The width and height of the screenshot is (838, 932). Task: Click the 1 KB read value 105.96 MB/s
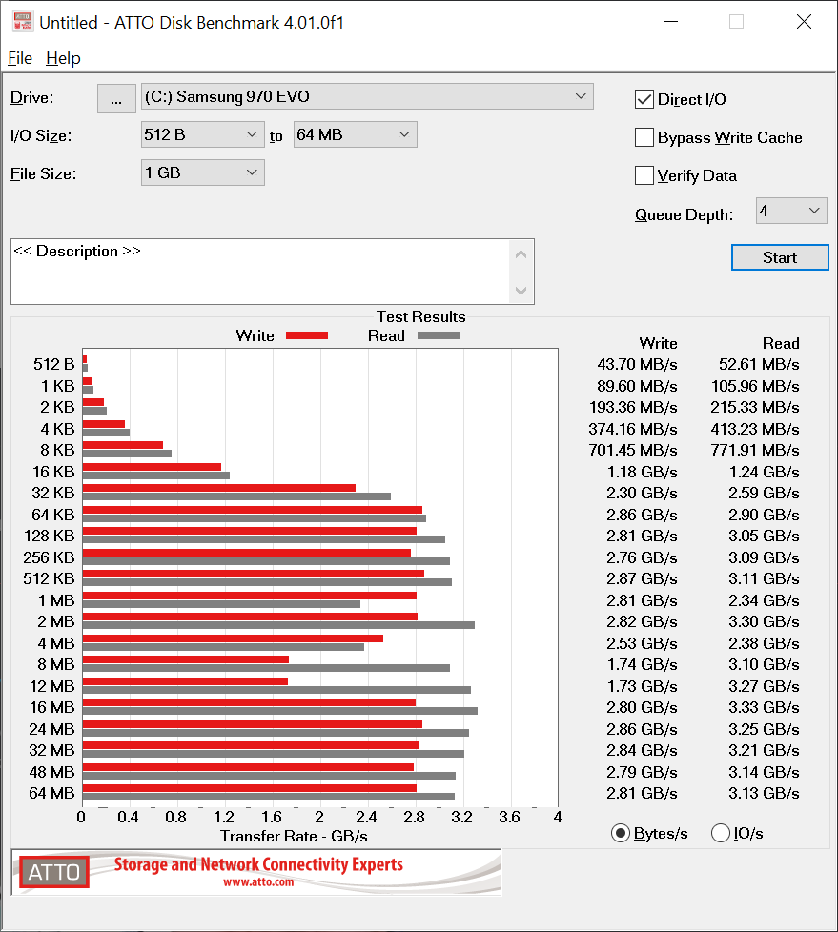pos(755,386)
